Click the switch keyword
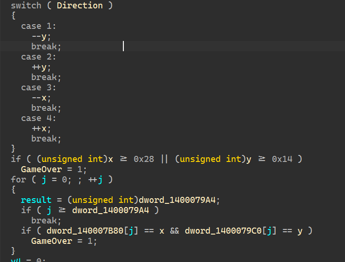 [26, 6]
